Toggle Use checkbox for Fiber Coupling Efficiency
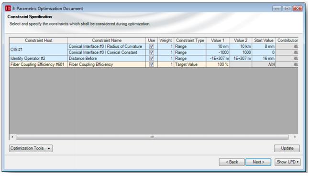 click(x=152, y=64)
